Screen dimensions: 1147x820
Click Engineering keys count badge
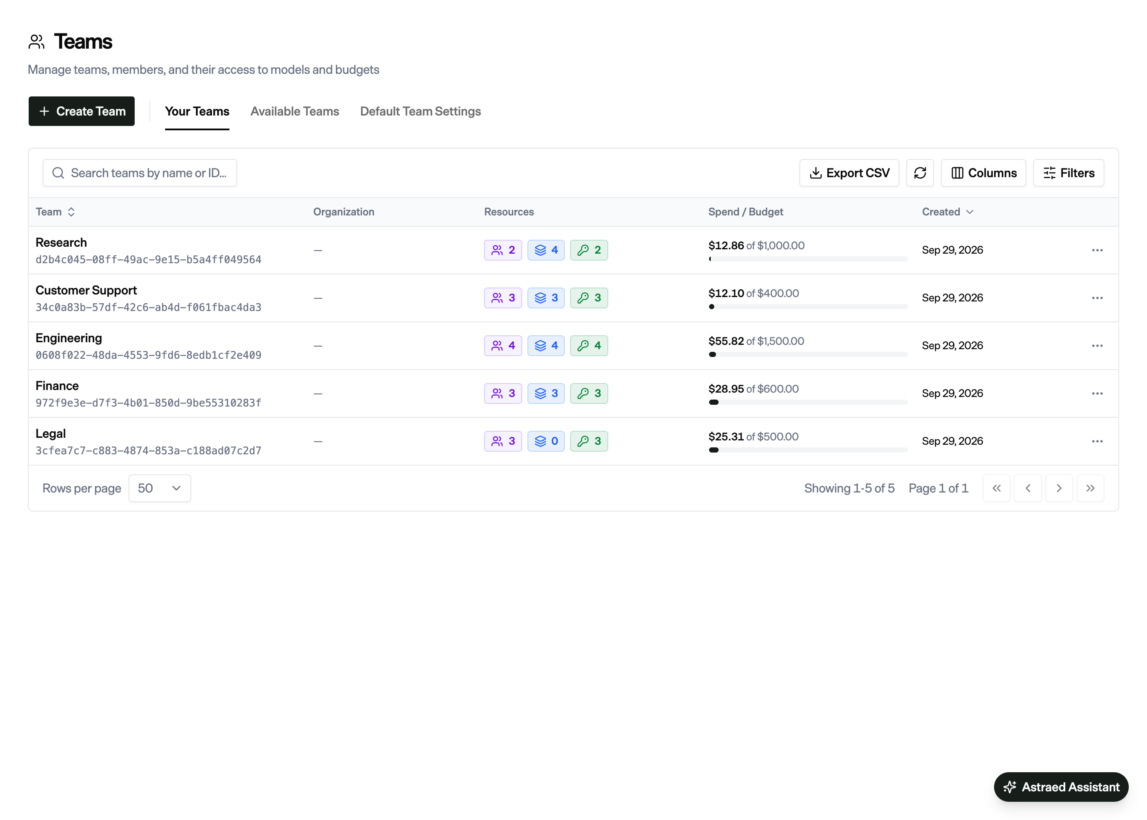(x=588, y=345)
